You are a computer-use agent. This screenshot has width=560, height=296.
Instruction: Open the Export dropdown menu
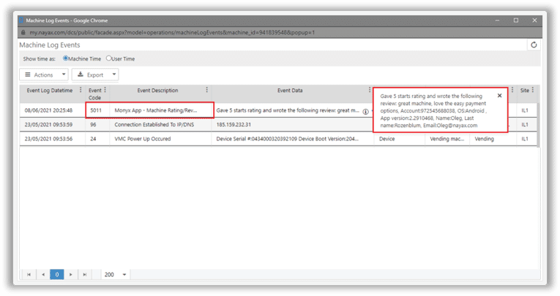(x=95, y=75)
